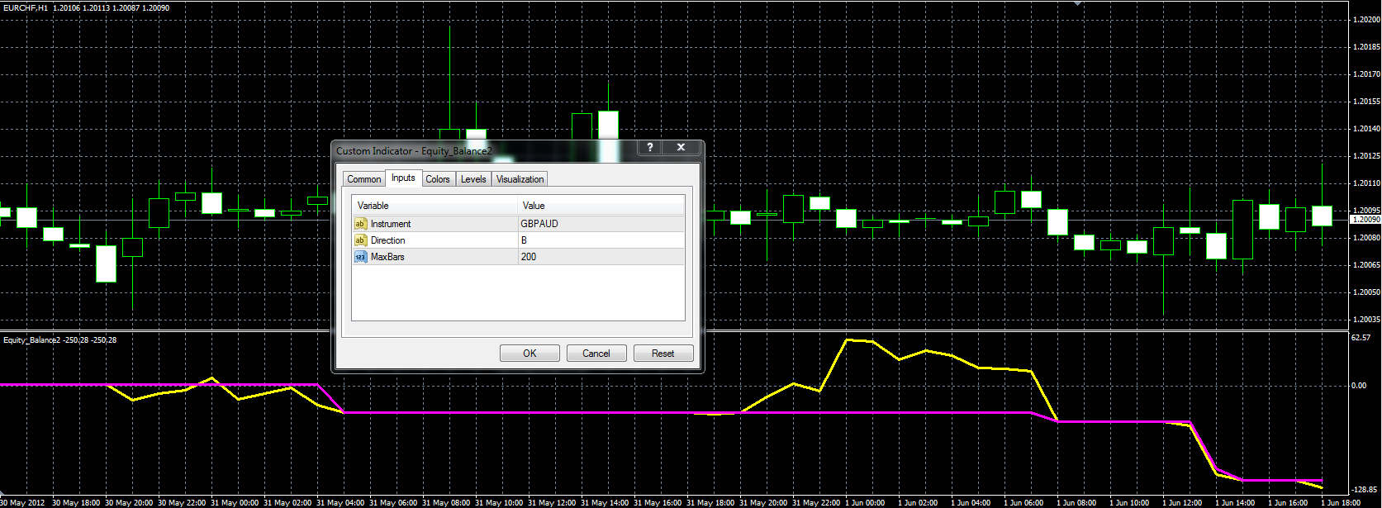Click the Value column header

(x=601, y=206)
